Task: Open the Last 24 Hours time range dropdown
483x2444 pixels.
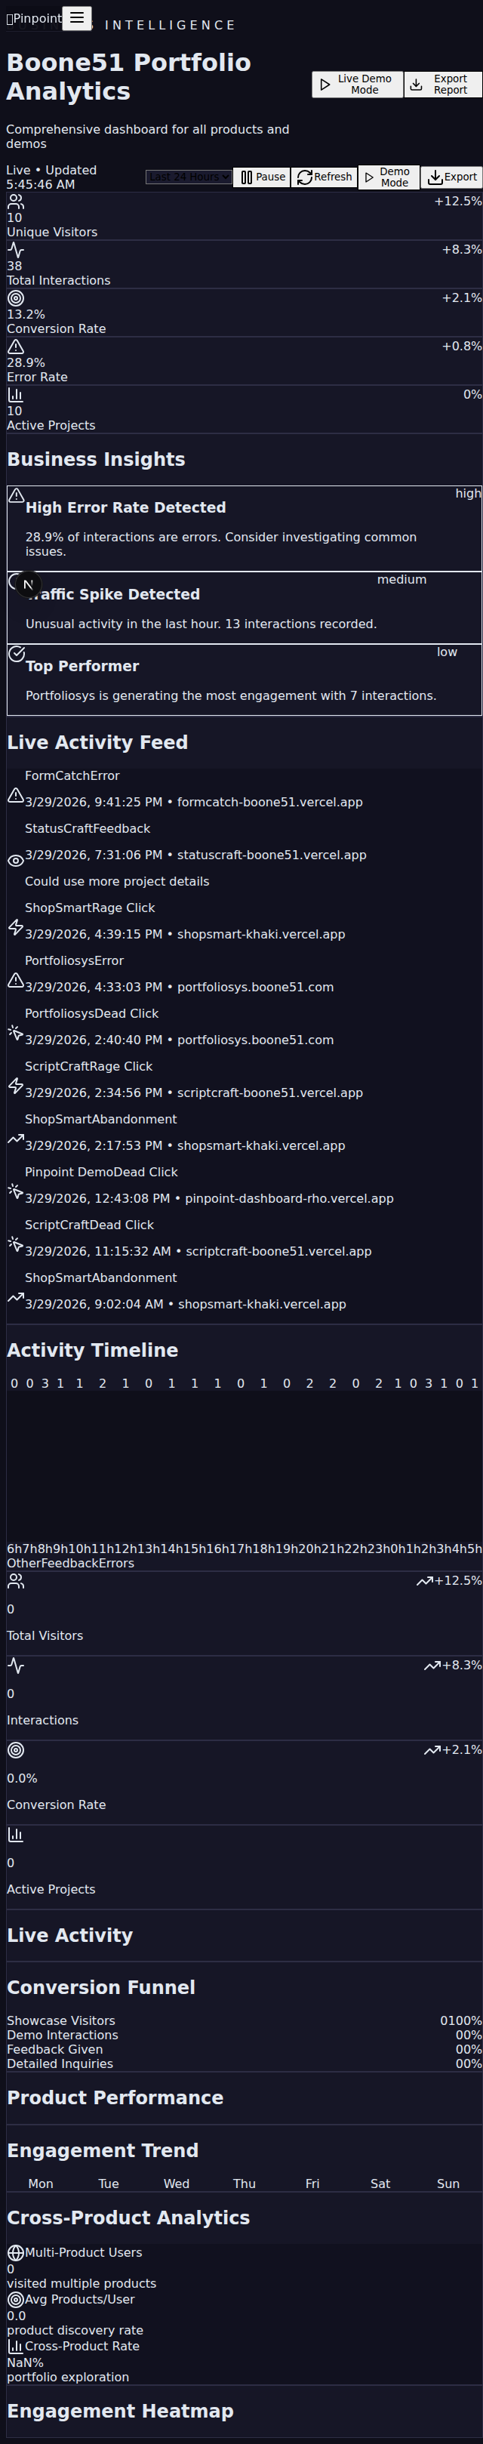Action: pos(188,177)
